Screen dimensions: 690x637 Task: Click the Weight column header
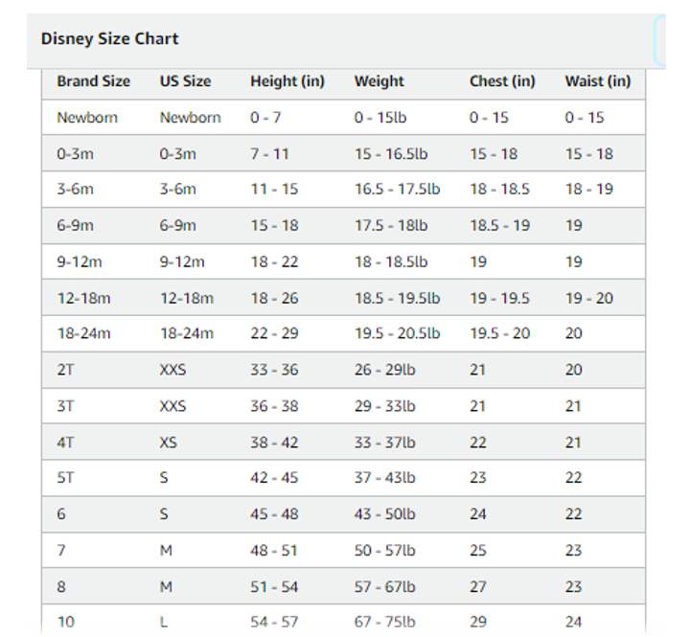[x=379, y=81]
